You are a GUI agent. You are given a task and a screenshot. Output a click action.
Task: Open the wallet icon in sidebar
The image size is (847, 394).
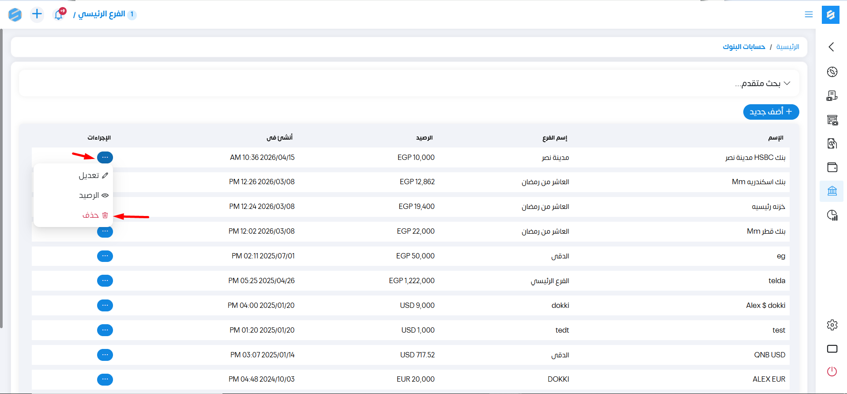click(x=832, y=167)
